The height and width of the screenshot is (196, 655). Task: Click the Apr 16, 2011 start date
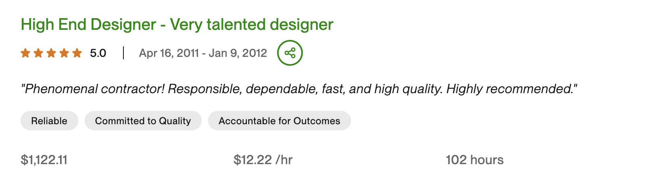click(169, 53)
